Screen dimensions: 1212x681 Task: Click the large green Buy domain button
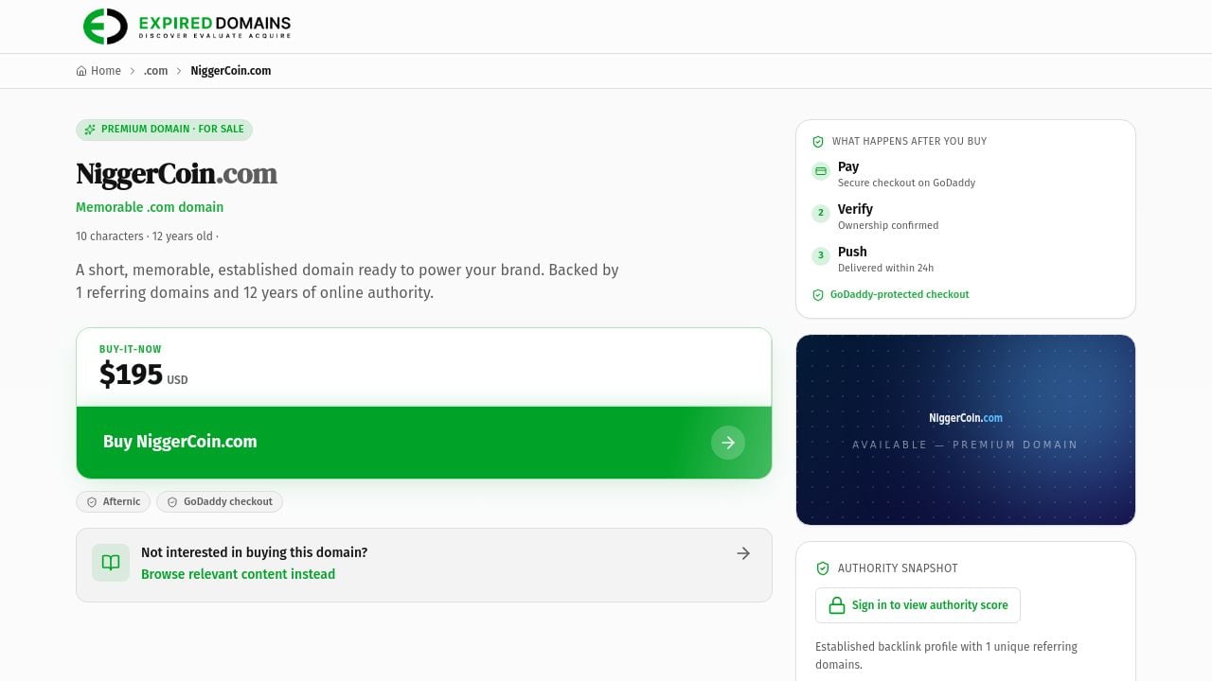tap(424, 442)
